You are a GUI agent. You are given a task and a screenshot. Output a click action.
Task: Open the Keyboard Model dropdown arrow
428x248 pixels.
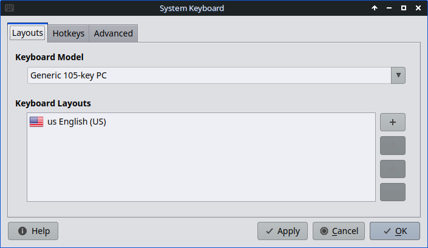398,75
